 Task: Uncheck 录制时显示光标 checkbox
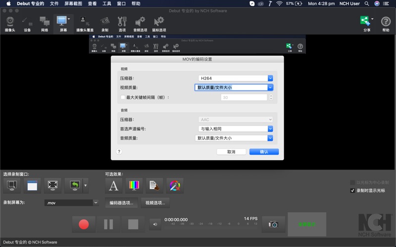click(352, 190)
